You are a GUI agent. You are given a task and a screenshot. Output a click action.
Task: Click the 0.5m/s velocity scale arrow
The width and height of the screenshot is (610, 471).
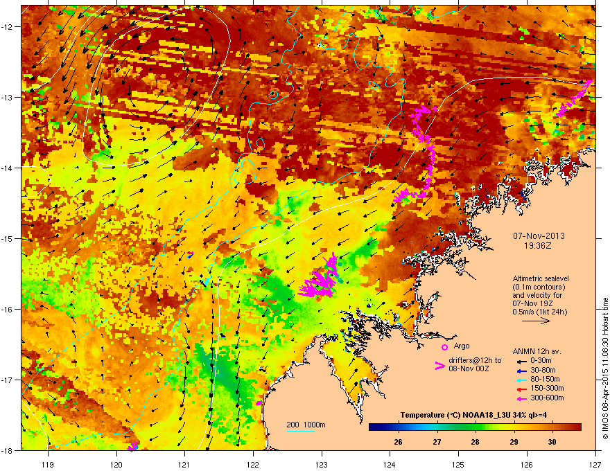click(536, 321)
